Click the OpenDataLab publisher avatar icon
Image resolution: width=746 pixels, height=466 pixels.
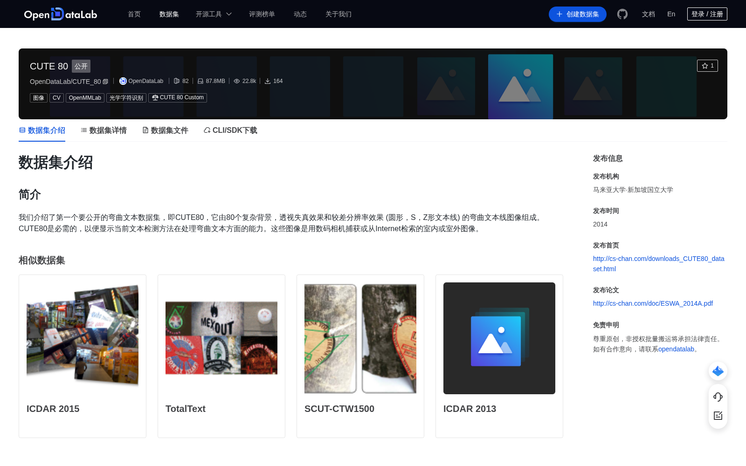tap(123, 81)
